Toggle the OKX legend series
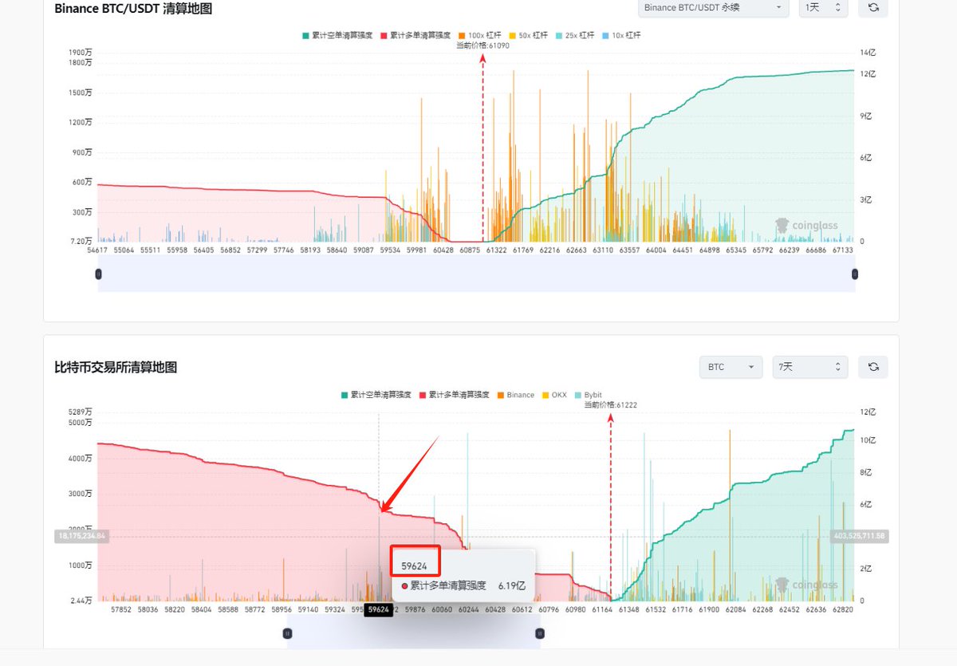Image resolution: width=957 pixels, height=666 pixels. coord(556,395)
